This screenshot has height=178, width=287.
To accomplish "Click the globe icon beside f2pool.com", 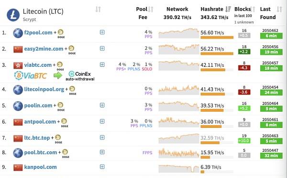I will [18, 33].
